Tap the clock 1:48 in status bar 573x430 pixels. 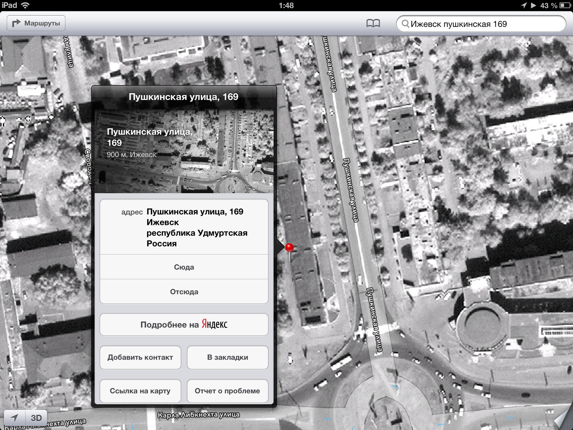[286, 5]
